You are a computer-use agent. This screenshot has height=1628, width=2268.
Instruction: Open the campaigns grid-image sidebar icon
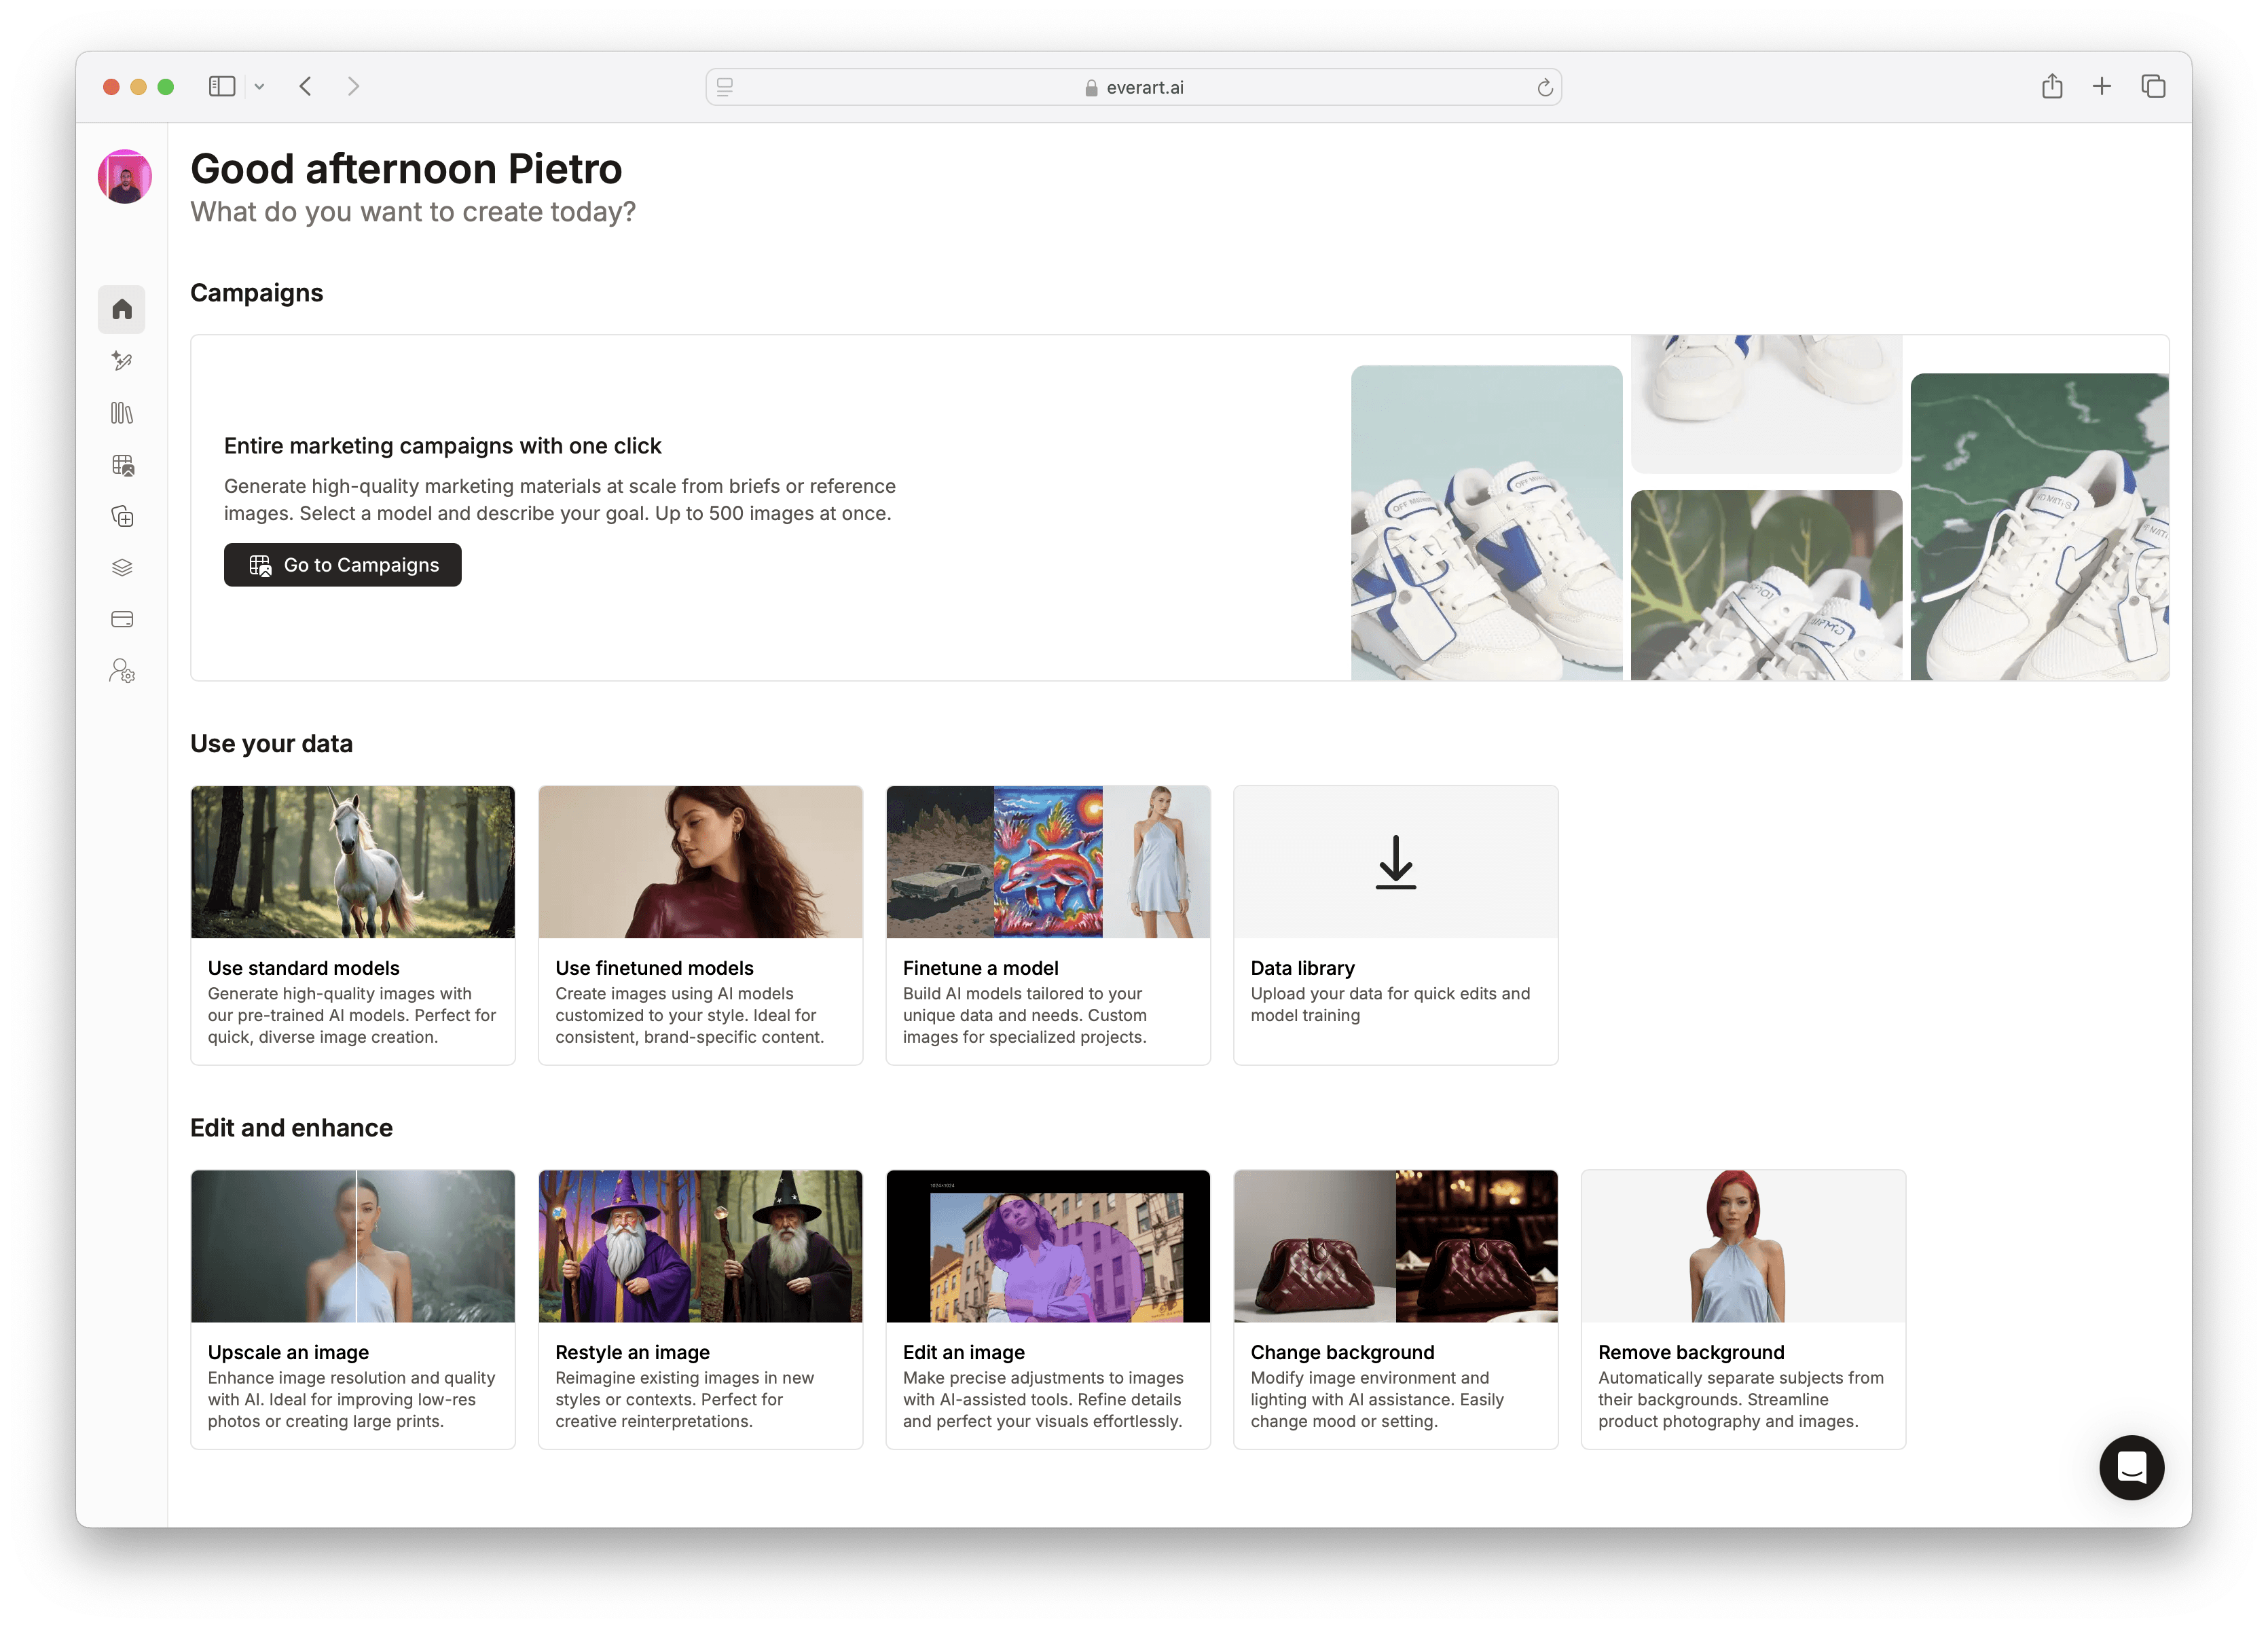(122, 465)
